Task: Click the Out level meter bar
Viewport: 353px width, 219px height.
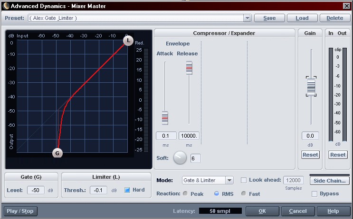Action: pos(344,95)
